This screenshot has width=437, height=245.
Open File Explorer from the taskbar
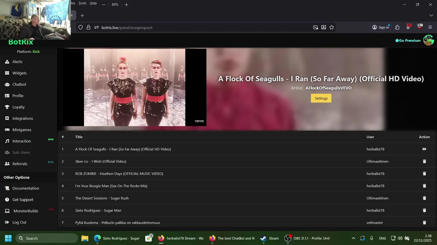coord(85,238)
